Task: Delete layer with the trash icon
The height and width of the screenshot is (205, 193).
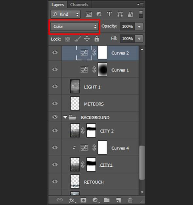Action: point(130,200)
